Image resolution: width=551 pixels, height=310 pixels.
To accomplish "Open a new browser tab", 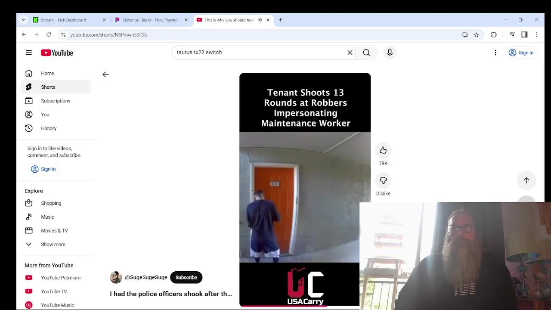I will [x=280, y=20].
